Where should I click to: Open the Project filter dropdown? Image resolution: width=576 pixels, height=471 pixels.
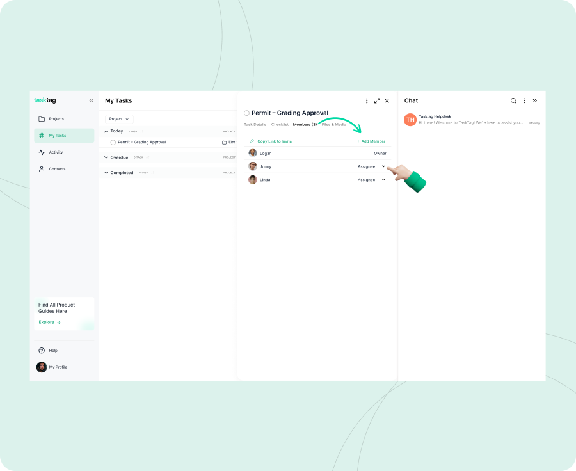(118, 118)
